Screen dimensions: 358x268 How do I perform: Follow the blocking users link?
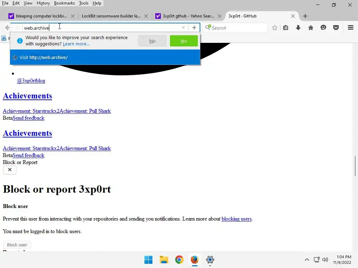point(237,219)
